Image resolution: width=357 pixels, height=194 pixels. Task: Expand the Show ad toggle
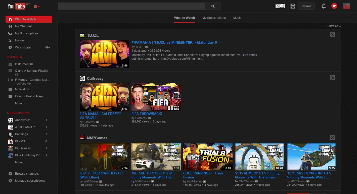tap(334, 26)
